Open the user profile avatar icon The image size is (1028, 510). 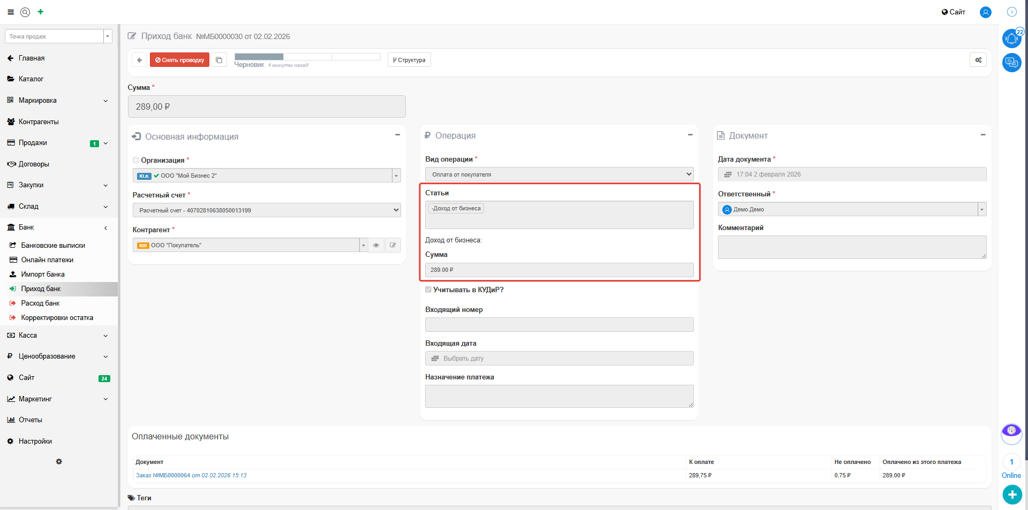click(x=985, y=12)
